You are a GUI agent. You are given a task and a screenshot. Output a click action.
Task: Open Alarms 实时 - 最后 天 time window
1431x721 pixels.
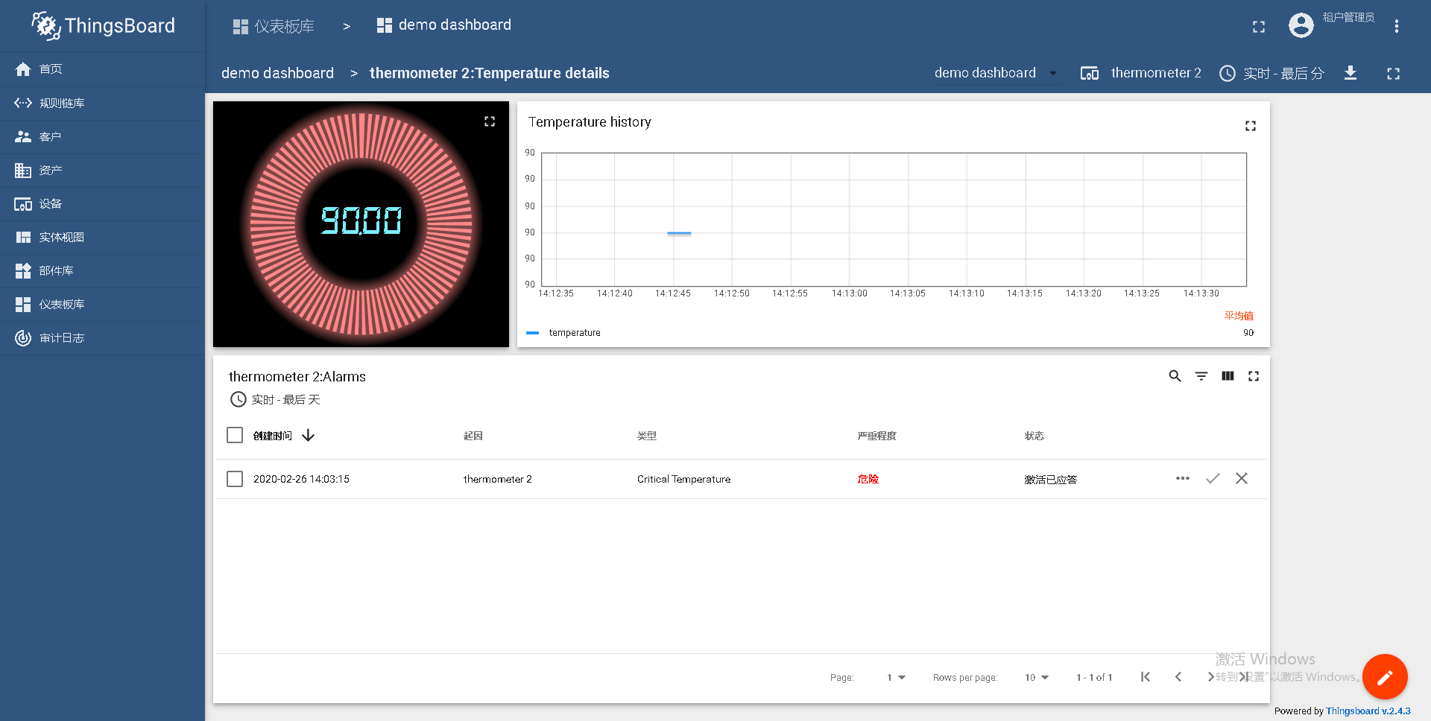pos(275,400)
